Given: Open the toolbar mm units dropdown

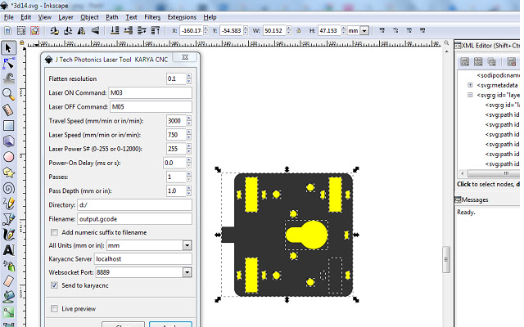Looking at the screenshot, I should coord(356,30).
